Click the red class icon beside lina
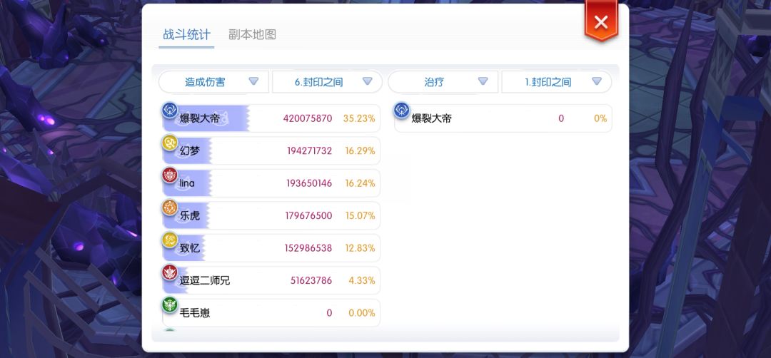771x358 pixels. (170, 175)
